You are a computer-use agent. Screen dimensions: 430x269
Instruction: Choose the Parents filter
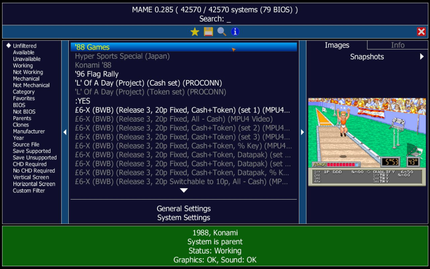click(x=22, y=118)
